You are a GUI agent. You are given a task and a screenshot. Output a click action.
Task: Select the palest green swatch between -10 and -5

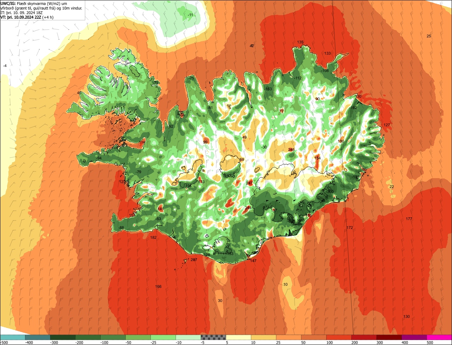point(188,337)
